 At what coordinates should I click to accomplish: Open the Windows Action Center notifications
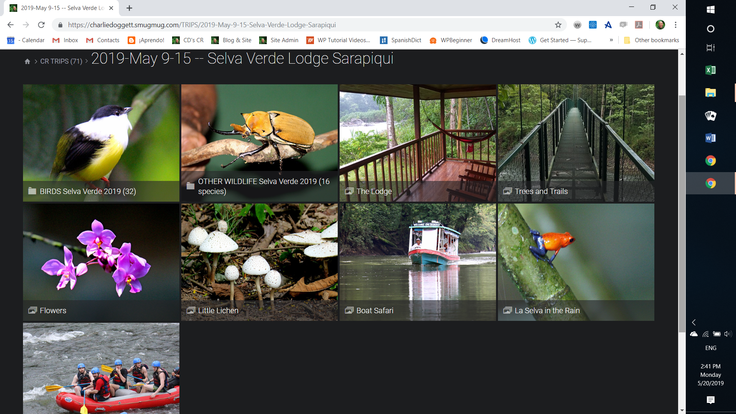[711, 400]
